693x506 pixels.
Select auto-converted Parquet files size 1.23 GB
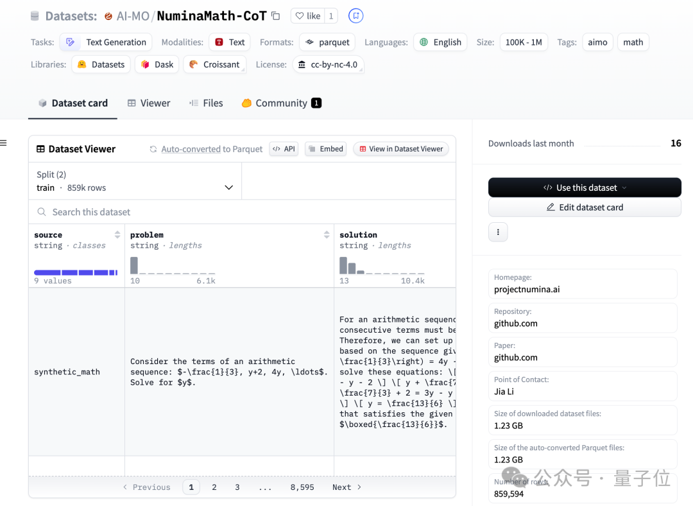pyautogui.click(x=508, y=460)
